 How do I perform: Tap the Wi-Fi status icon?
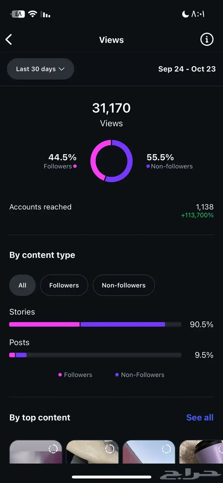pyautogui.click(x=32, y=14)
